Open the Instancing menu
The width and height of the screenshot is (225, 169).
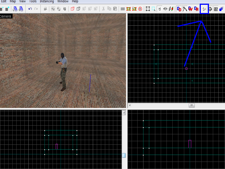[x=47, y=1]
